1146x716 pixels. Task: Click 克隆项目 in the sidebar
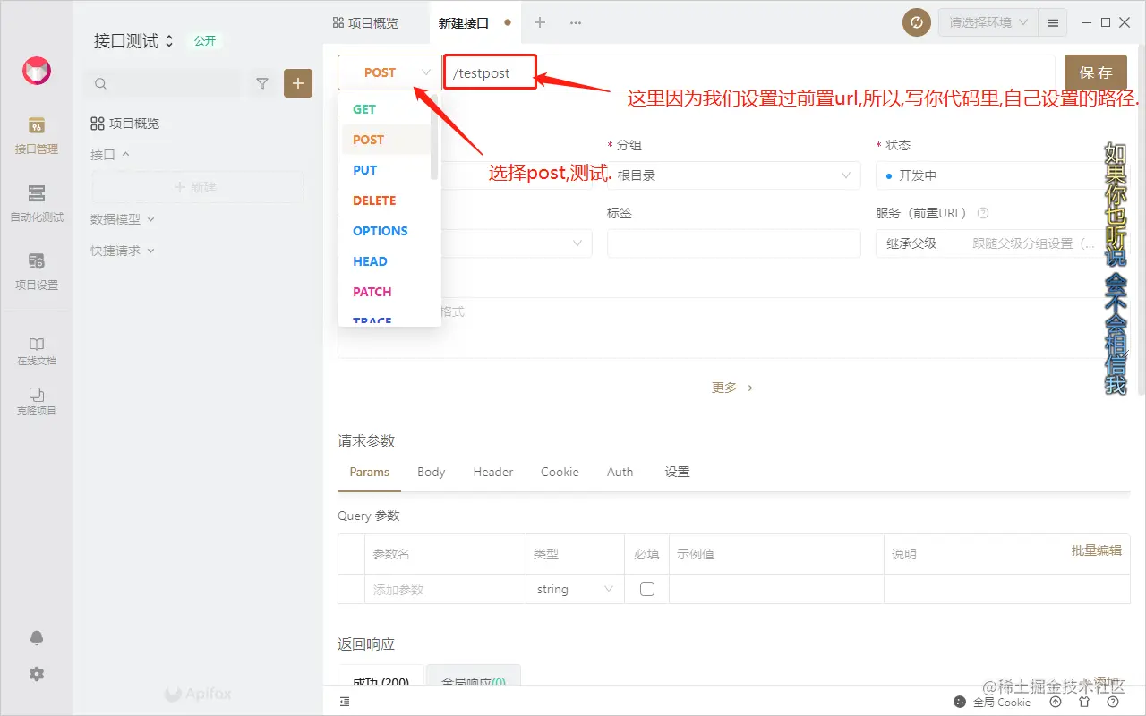[x=37, y=401]
